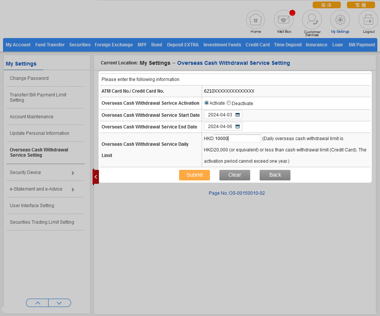Open the Foreign Exchange menu

point(114,45)
